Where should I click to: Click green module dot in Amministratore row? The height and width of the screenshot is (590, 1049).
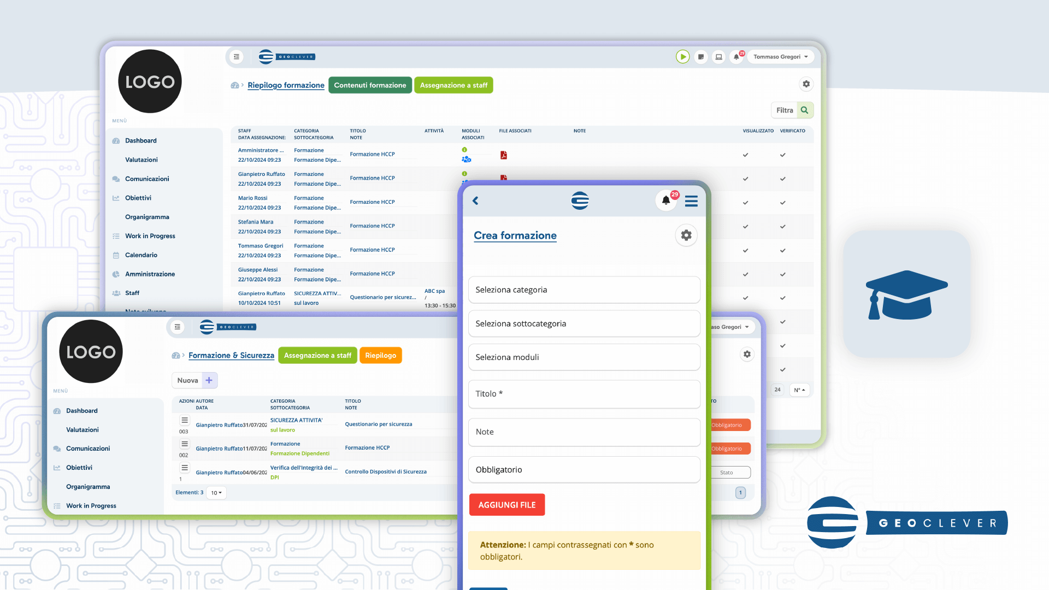pos(464,150)
